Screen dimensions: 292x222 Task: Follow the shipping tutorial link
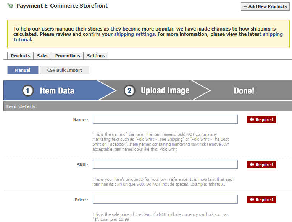[x=273, y=34]
